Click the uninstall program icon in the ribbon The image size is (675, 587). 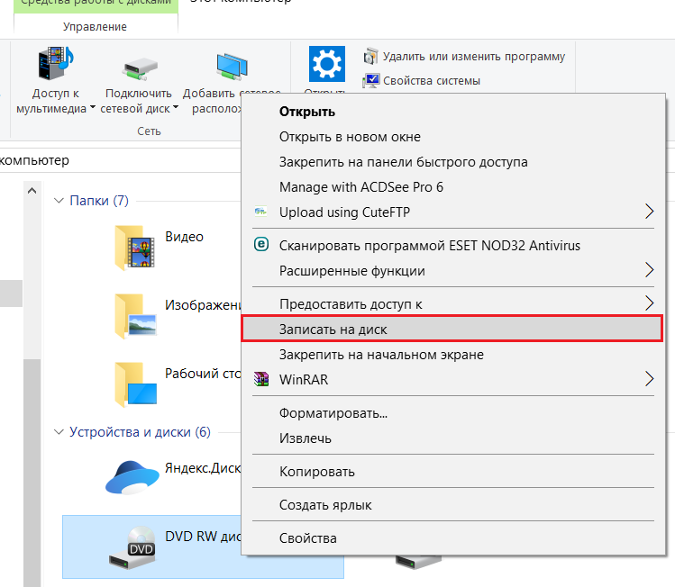(370, 57)
